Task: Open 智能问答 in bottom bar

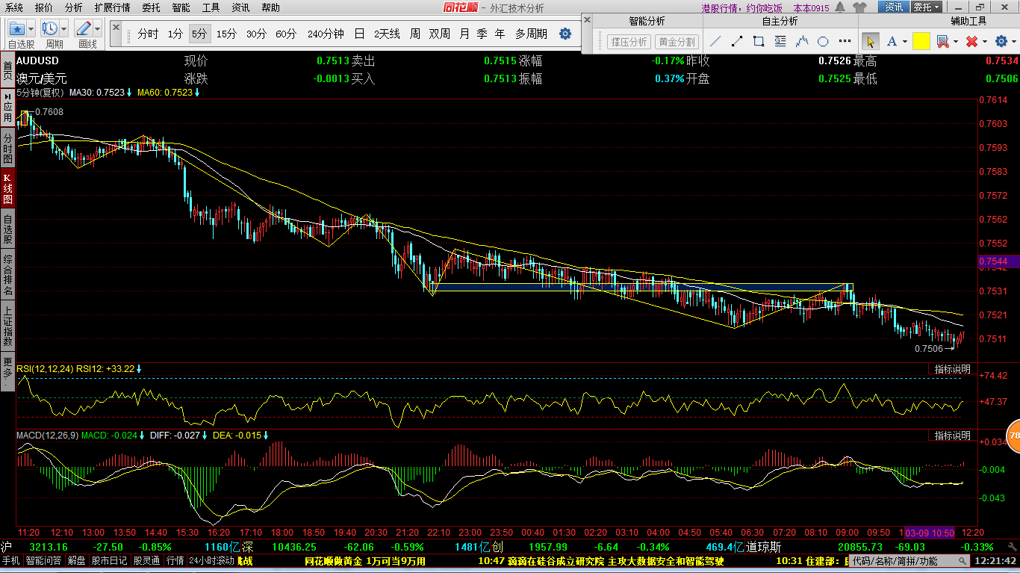Action: (x=44, y=560)
